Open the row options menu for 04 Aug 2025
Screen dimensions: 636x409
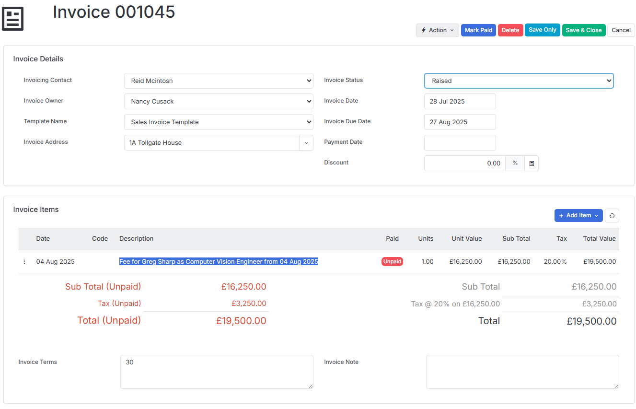coord(24,262)
